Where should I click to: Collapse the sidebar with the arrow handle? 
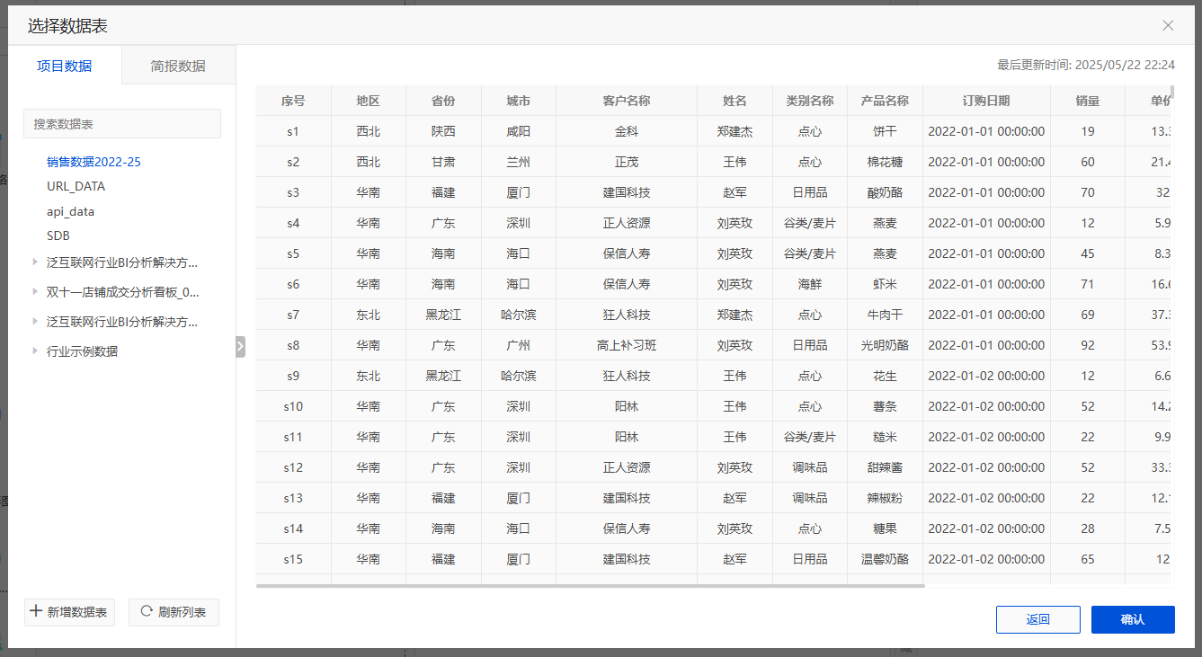tap(240, 346)
